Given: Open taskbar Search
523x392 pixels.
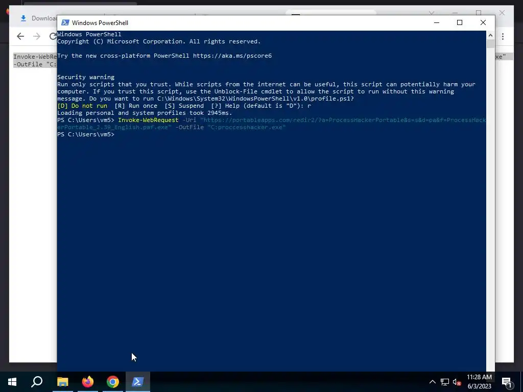Looking at the screenshot, I should click(37, 382).
